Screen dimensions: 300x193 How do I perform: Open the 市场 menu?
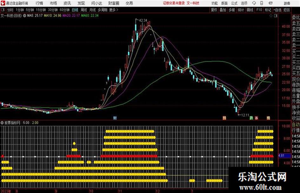(53, 3)
